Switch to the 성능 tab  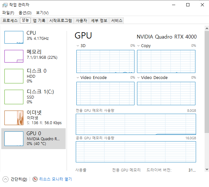[25, 20]
